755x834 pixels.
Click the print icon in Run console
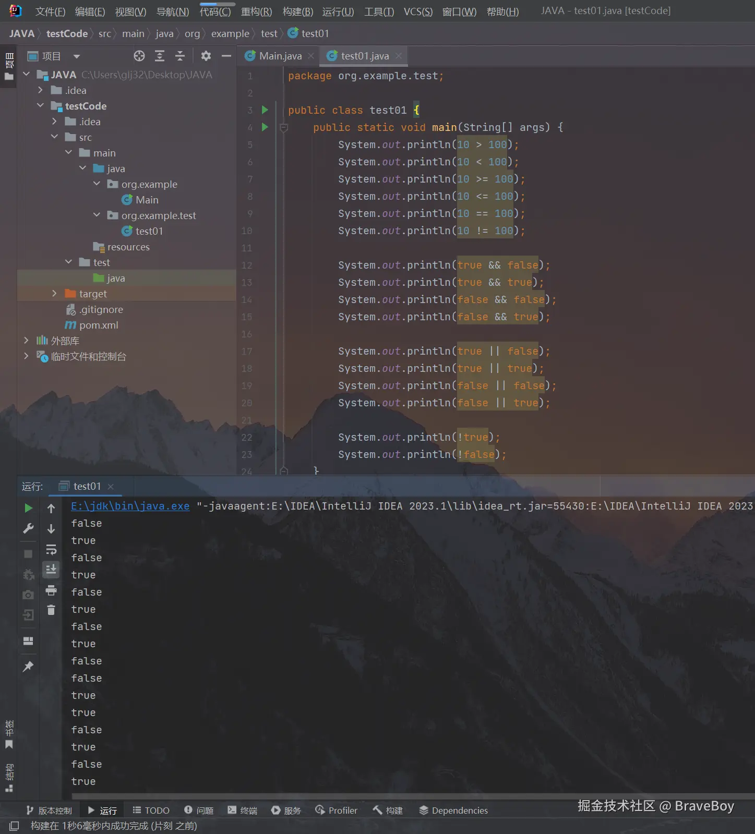pos(51,590)
